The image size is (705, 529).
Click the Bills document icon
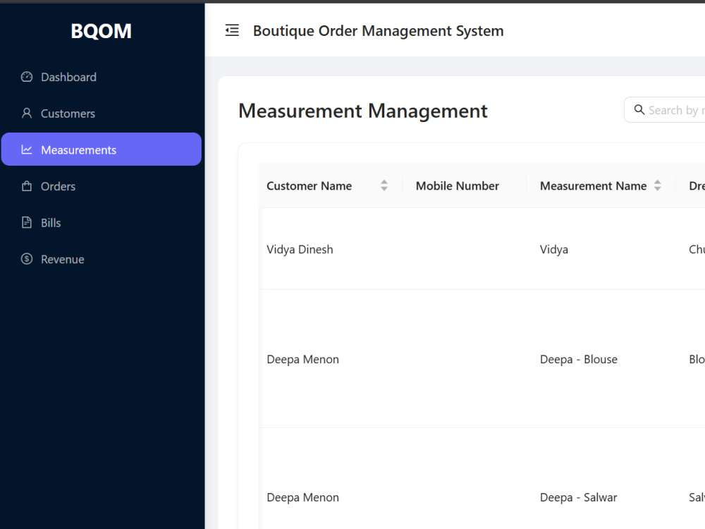click(x=27, y=223)
